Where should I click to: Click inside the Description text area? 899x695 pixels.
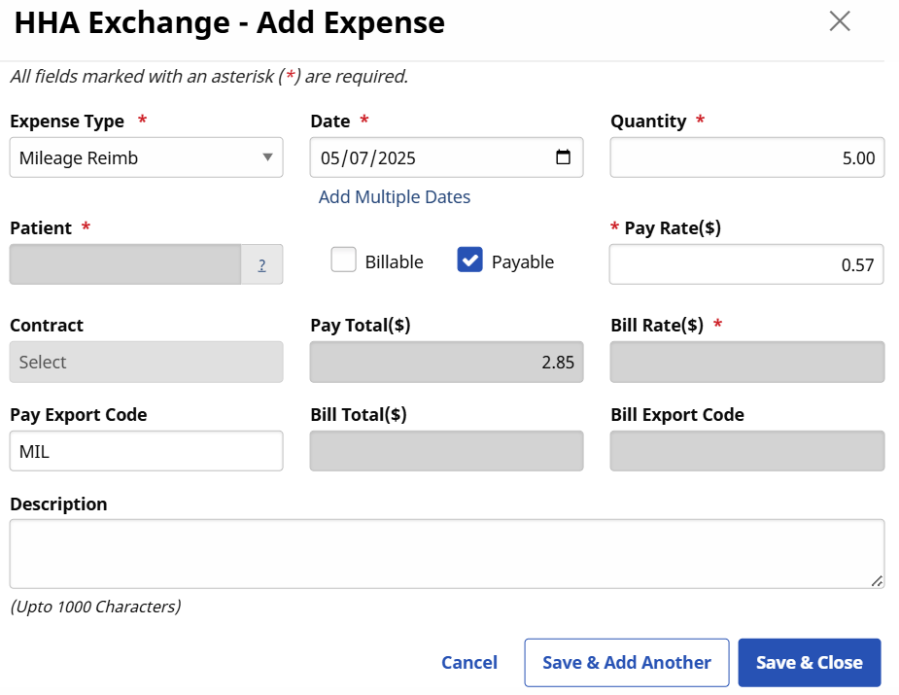point(446,553)
